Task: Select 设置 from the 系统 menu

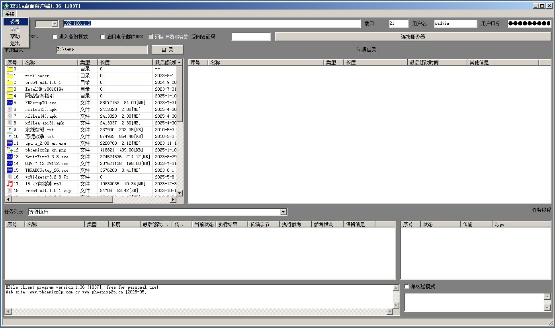Action: pyautogui.click(x=15, y=22)
